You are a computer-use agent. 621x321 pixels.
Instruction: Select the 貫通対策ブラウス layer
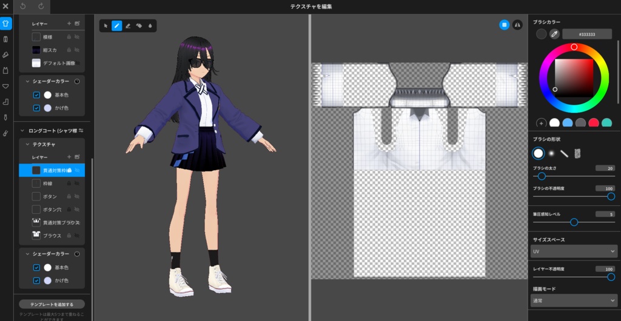52,222
